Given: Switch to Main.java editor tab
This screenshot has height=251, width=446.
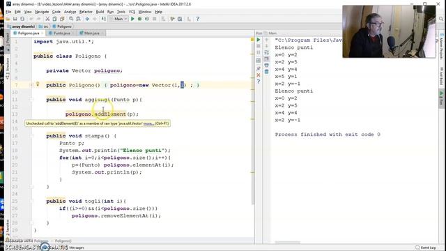Looking at the screenshot, I should (91, 33).
